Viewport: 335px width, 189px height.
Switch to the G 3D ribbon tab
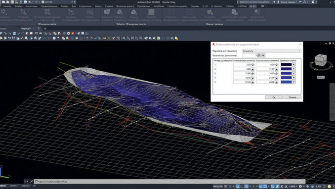tap(253, 6)
